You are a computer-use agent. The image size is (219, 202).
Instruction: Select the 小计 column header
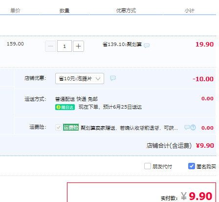coord(190,11)
